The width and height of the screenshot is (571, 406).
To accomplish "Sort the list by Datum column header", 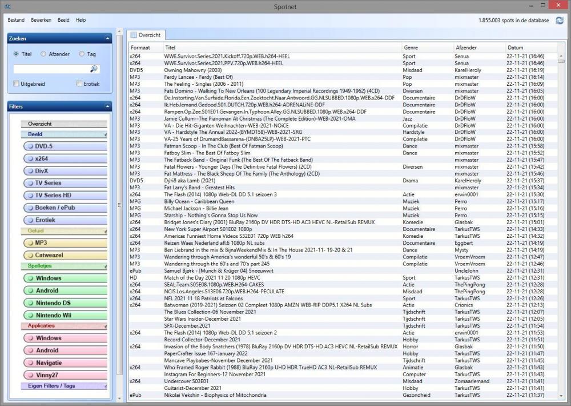I will pos(514,47).
